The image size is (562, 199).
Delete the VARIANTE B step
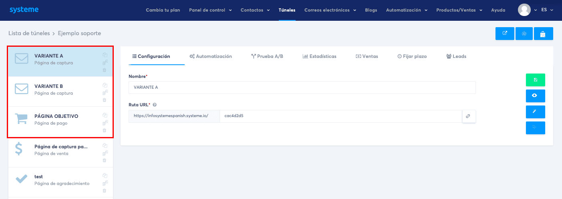tap(105, 100)
